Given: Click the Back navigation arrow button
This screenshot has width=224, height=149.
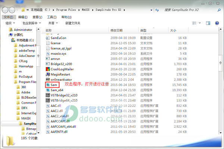Looking at the screenshot, I should [x=5, y=10].
